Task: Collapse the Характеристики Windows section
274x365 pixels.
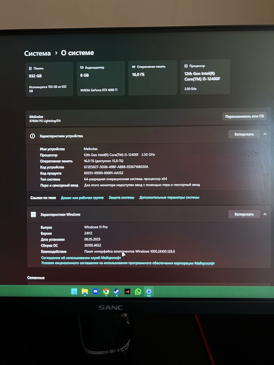Action: tap(265, 214)
